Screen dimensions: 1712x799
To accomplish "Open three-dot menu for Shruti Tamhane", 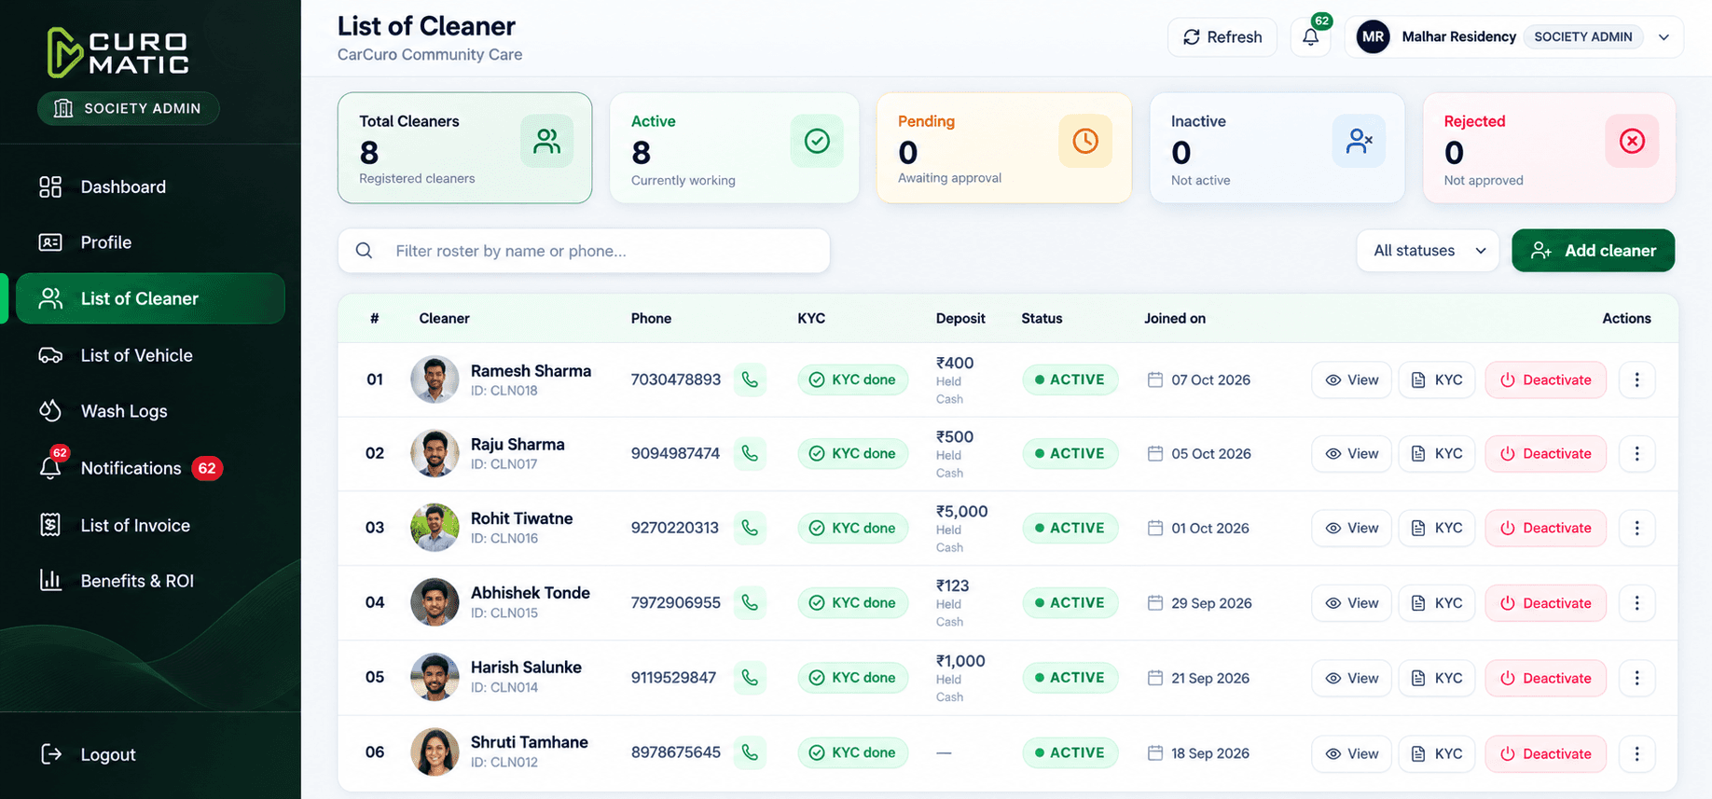I will (x=1636, y=753).
